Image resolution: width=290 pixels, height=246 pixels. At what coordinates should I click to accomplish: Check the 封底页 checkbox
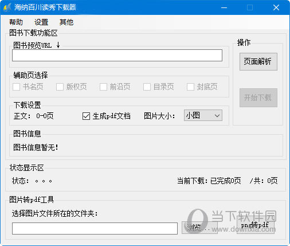coord(190,87)
